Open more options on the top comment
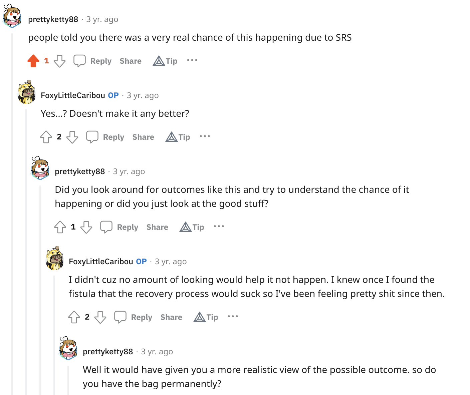 [192, 60]
